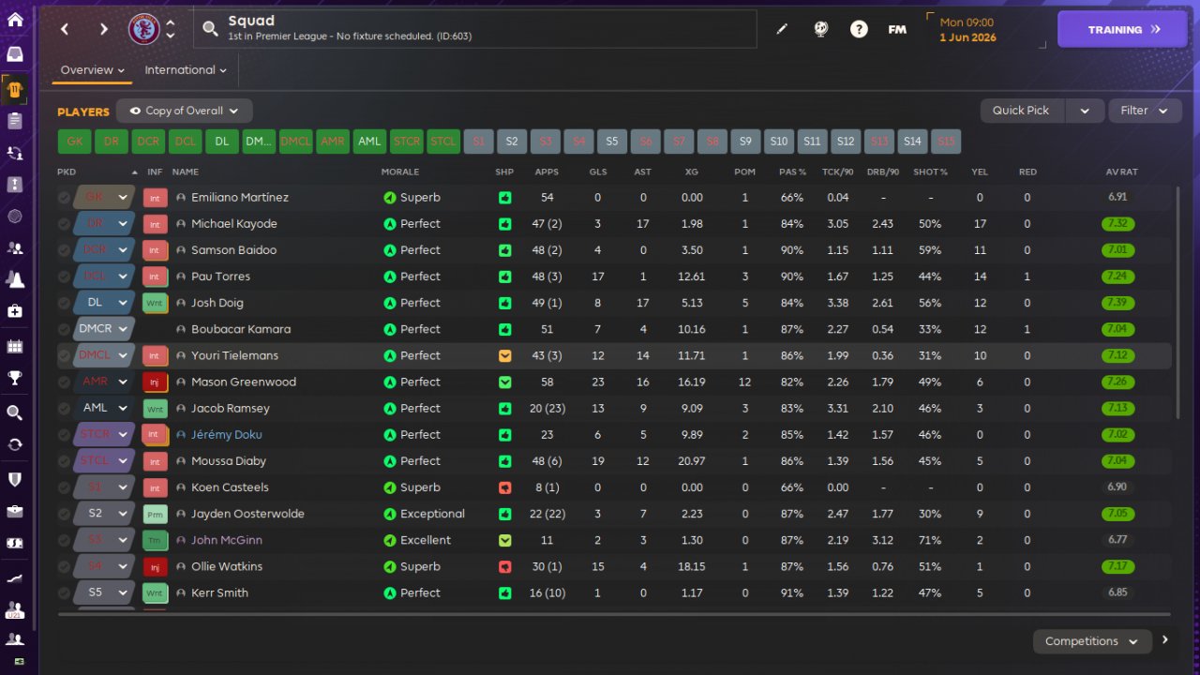Open the Staff people icon in sidebar
The image size is (1200, 675).
pyautogui.click(x=15, y=248)
